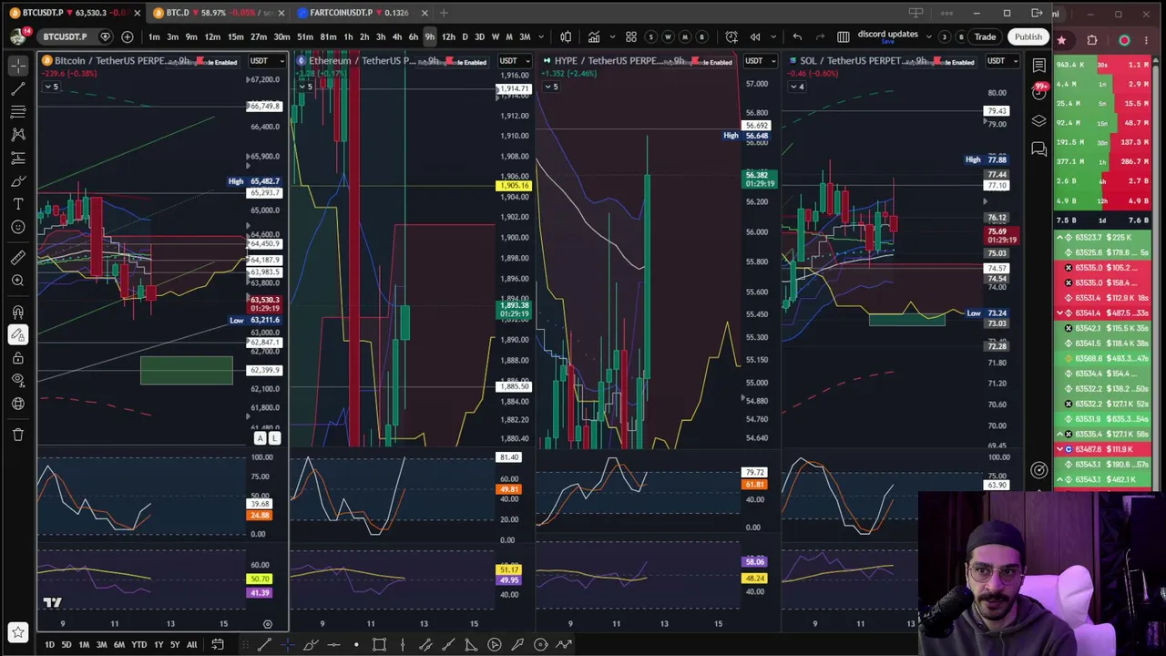Open the object tree layers panel
Image resolution: width=1166 pixels, height=656 pixels.
click(x=1039, y=120)
